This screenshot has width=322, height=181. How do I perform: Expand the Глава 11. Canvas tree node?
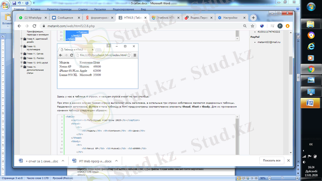tap(21, 53)
